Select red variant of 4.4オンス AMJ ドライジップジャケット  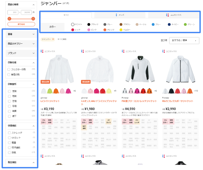tap(103, 91)
